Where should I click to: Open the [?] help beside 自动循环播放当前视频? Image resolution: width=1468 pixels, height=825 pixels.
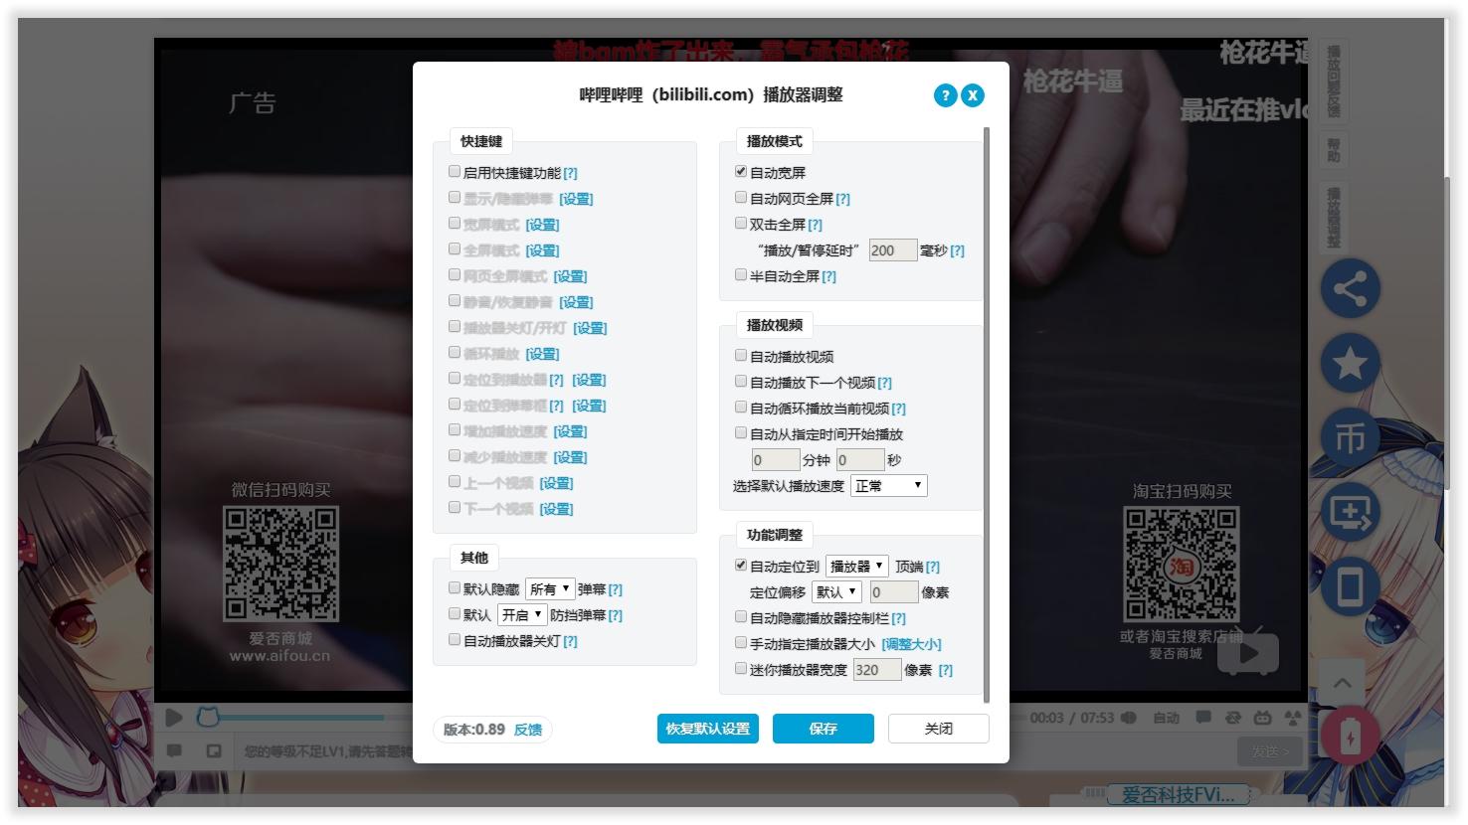[899, 409]
